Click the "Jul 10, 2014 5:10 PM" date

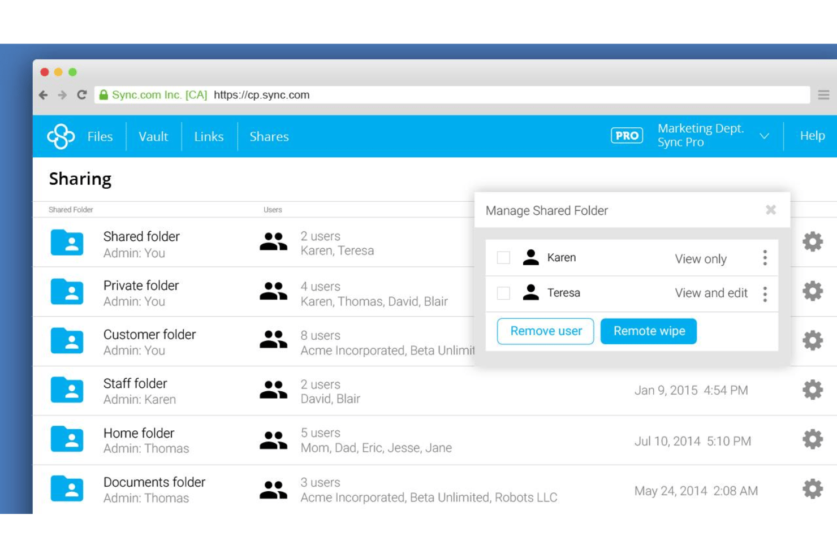tap(693, 441)
